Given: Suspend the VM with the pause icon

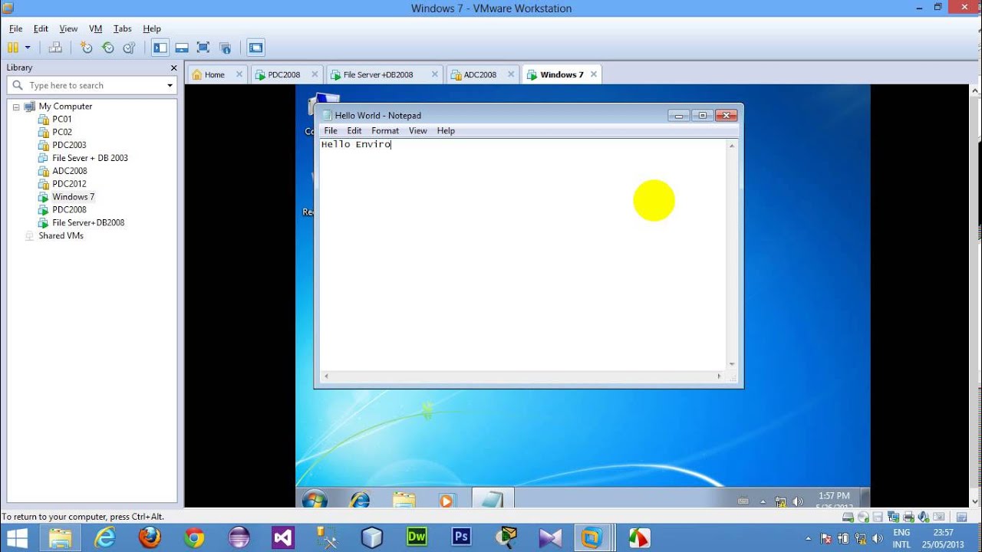Looking at the screenshot, I should (x=13, y=48).
